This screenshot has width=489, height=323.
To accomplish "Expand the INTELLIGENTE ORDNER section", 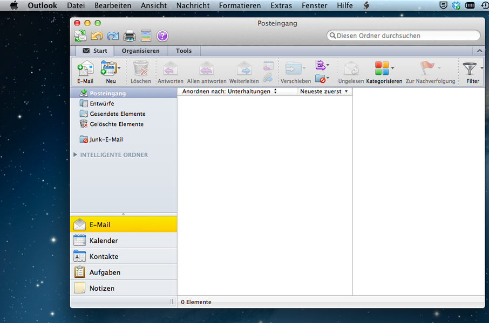I will point(75,155).
